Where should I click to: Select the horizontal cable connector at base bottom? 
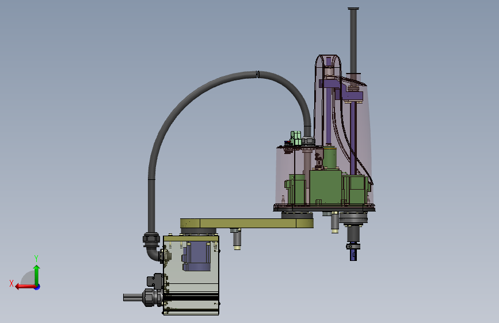point(143,297)
